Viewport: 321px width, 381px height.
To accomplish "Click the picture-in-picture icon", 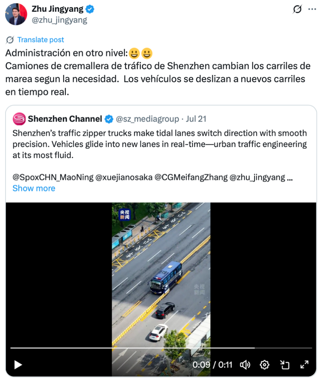I will [x=285, y=365].
